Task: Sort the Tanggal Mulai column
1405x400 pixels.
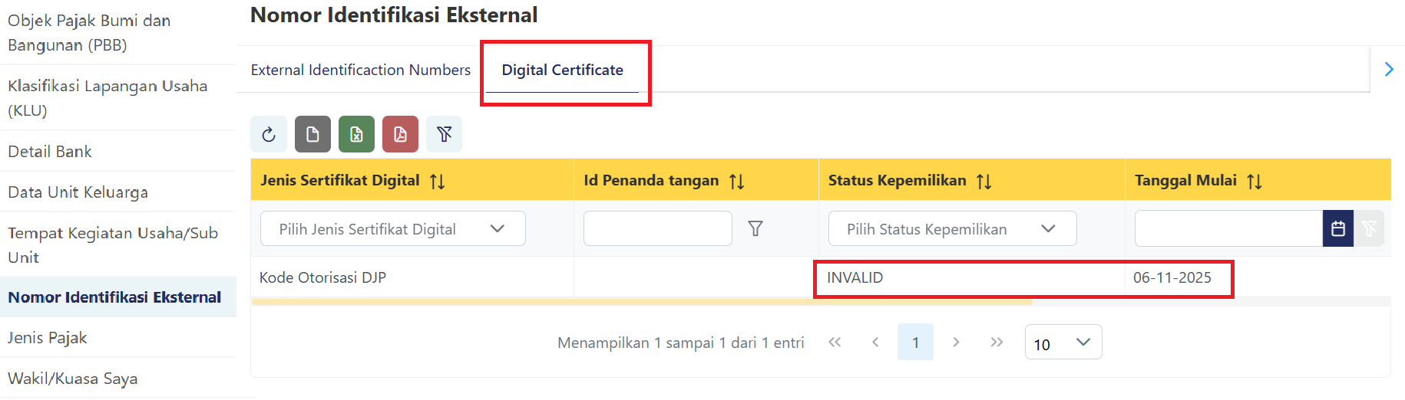Action: pos(1254,181)
